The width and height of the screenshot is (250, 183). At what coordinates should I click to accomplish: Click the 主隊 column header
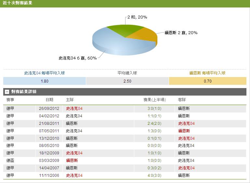pyautogui.click(x=70, y=100)
